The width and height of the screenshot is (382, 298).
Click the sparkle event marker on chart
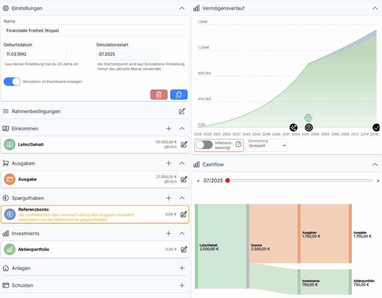pos(294,128)
